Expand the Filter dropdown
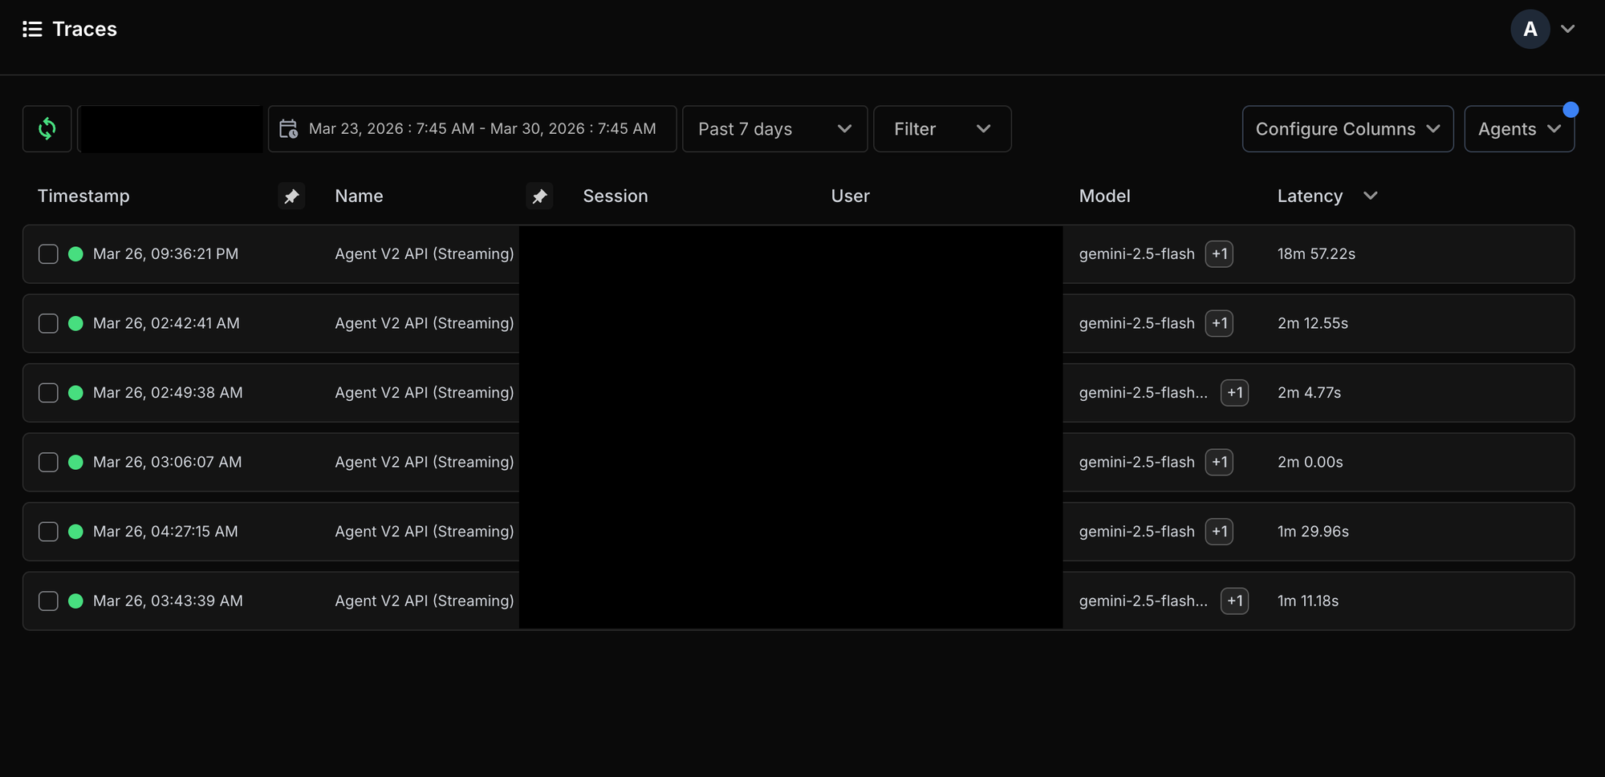The image size is (1605, 777). [941, 128]
